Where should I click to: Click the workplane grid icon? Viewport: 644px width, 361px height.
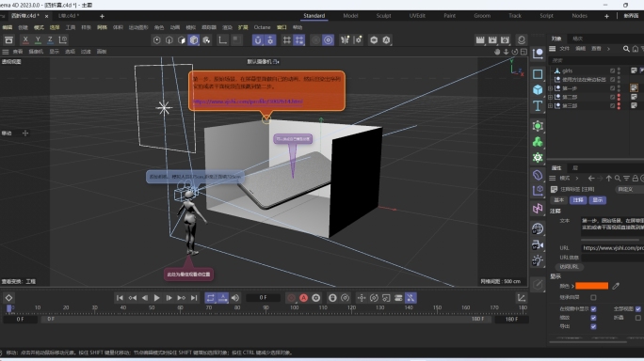coord(286,39)
